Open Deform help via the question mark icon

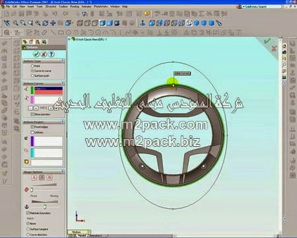tap(51, 54)
